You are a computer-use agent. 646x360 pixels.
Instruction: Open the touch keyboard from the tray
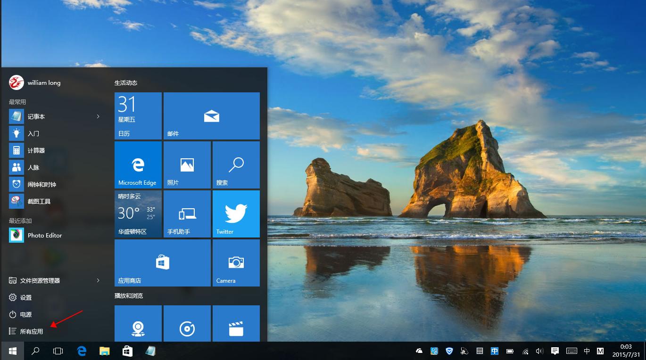pyautogui.click(x=571, y=351)
